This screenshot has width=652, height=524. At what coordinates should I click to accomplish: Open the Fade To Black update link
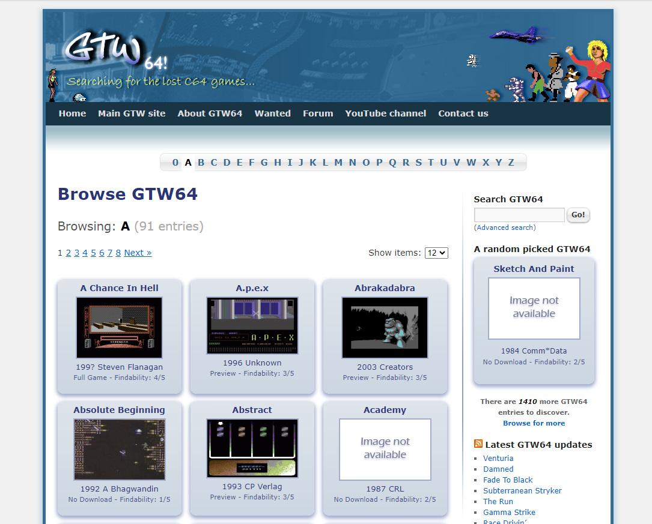[x=508, y=480]
